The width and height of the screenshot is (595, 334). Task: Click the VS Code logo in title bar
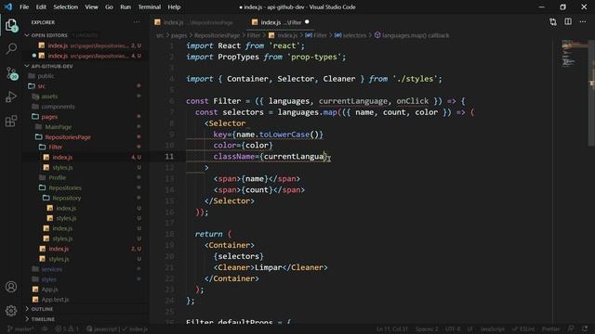[8, 6]
